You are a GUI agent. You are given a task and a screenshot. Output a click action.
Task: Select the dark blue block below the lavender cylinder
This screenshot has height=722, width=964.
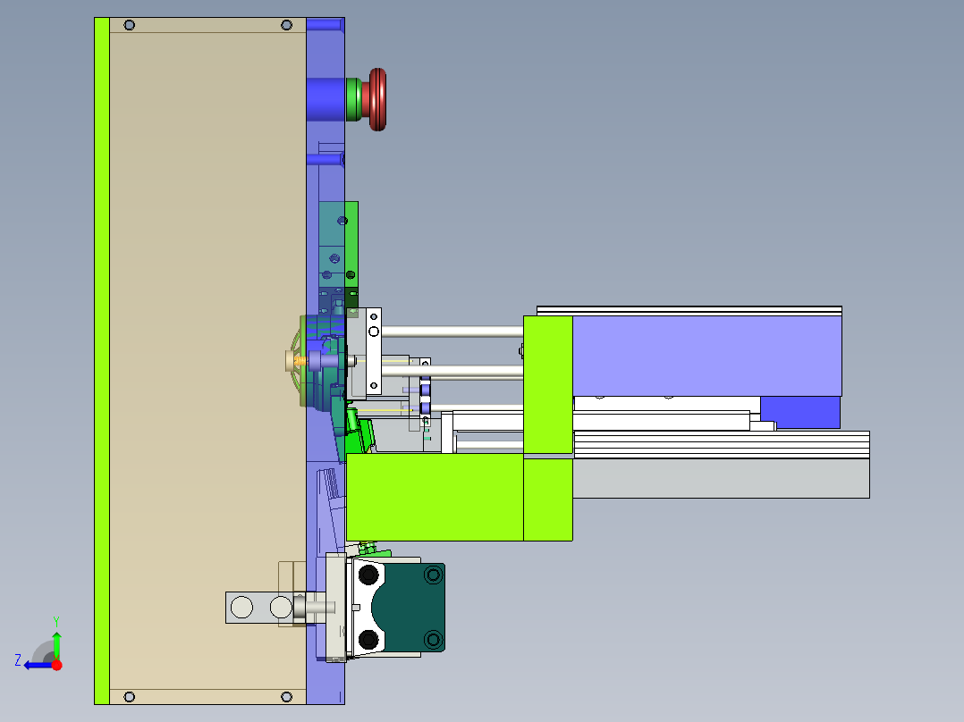pyautogui.click(x=799, y=412)
